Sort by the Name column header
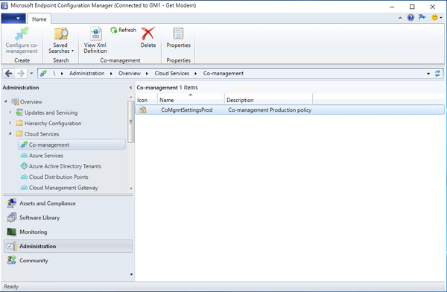This screenshot has width=447, height=292. coord(191,100)
